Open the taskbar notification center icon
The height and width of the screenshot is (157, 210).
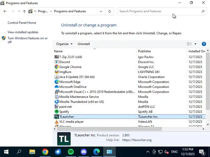(x=202, y=152)
